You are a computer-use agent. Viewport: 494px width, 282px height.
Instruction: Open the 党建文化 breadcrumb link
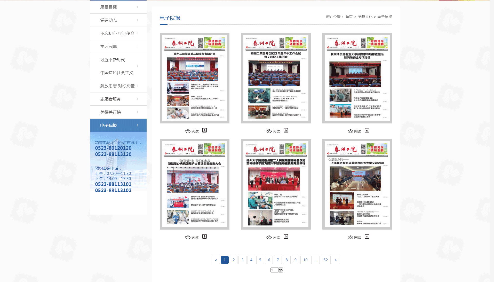tap(365, 17)
